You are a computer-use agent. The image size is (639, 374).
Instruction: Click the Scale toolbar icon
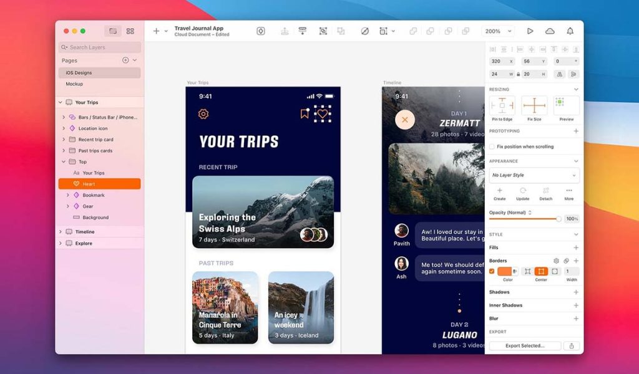(383, 31)
